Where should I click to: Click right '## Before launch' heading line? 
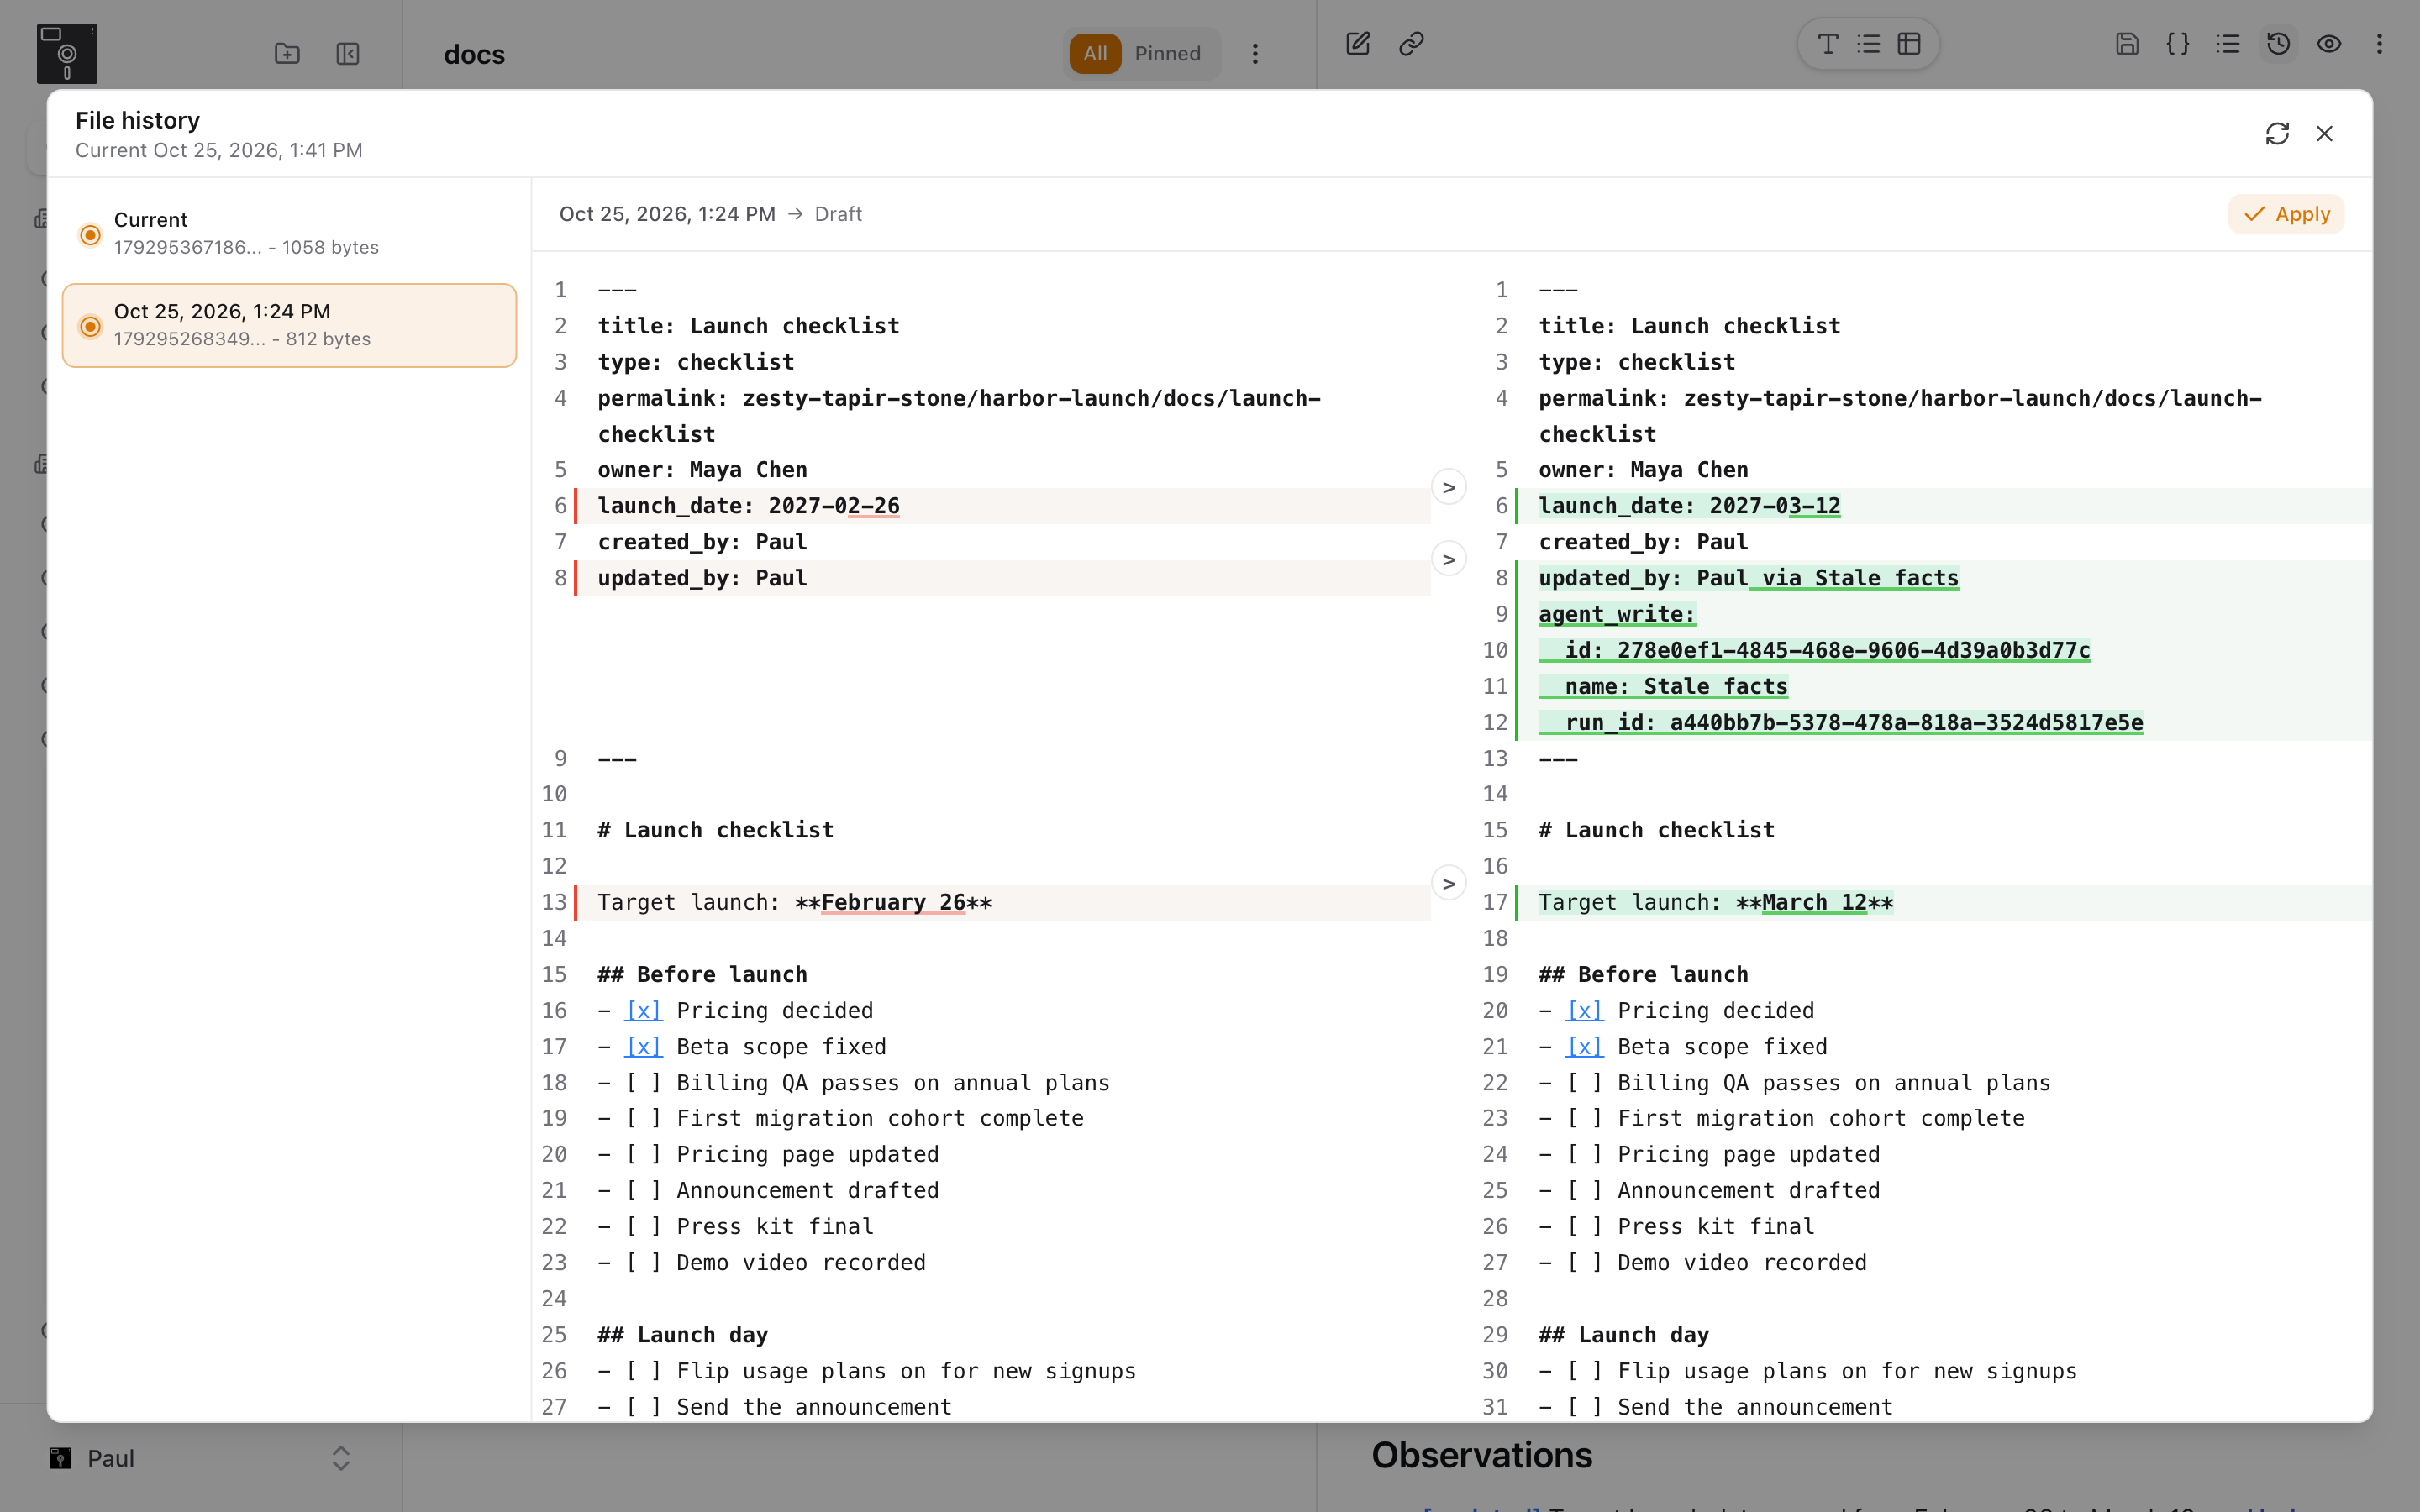point(1643,974)
